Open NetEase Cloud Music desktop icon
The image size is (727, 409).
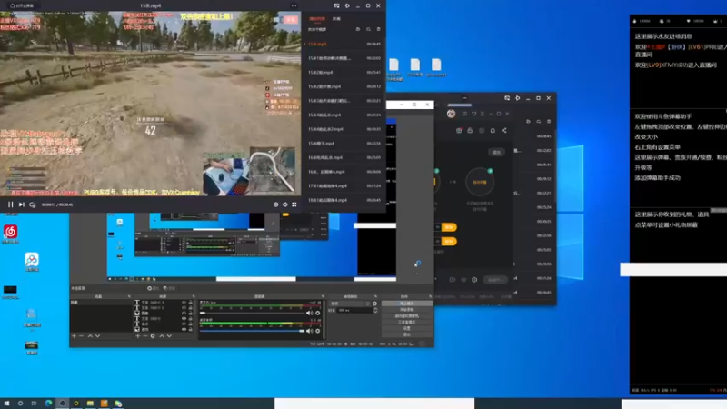click(x=10, y=234)
